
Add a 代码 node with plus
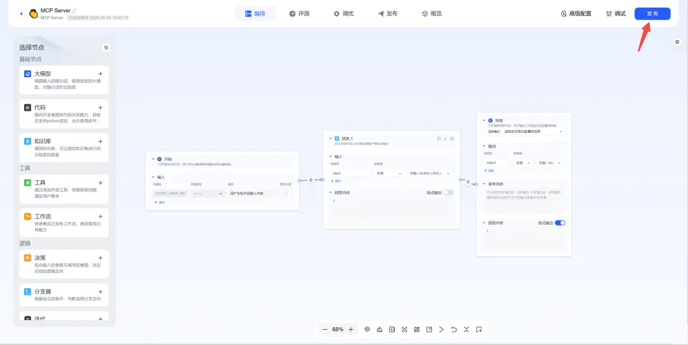(101, 108)
